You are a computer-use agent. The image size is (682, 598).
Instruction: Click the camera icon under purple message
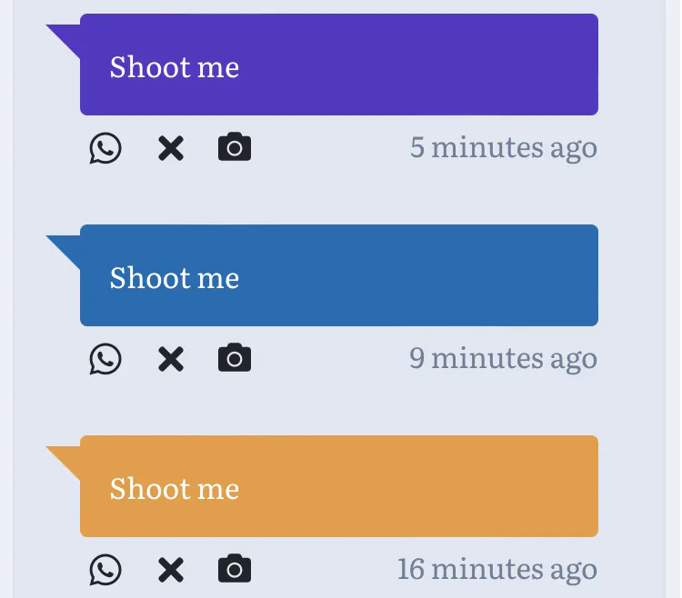[x=235, y=147]
